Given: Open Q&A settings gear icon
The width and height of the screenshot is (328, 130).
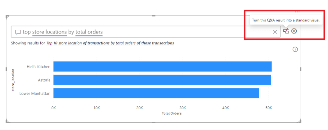Looking at the screenshot, I should [x=294, y=31].
